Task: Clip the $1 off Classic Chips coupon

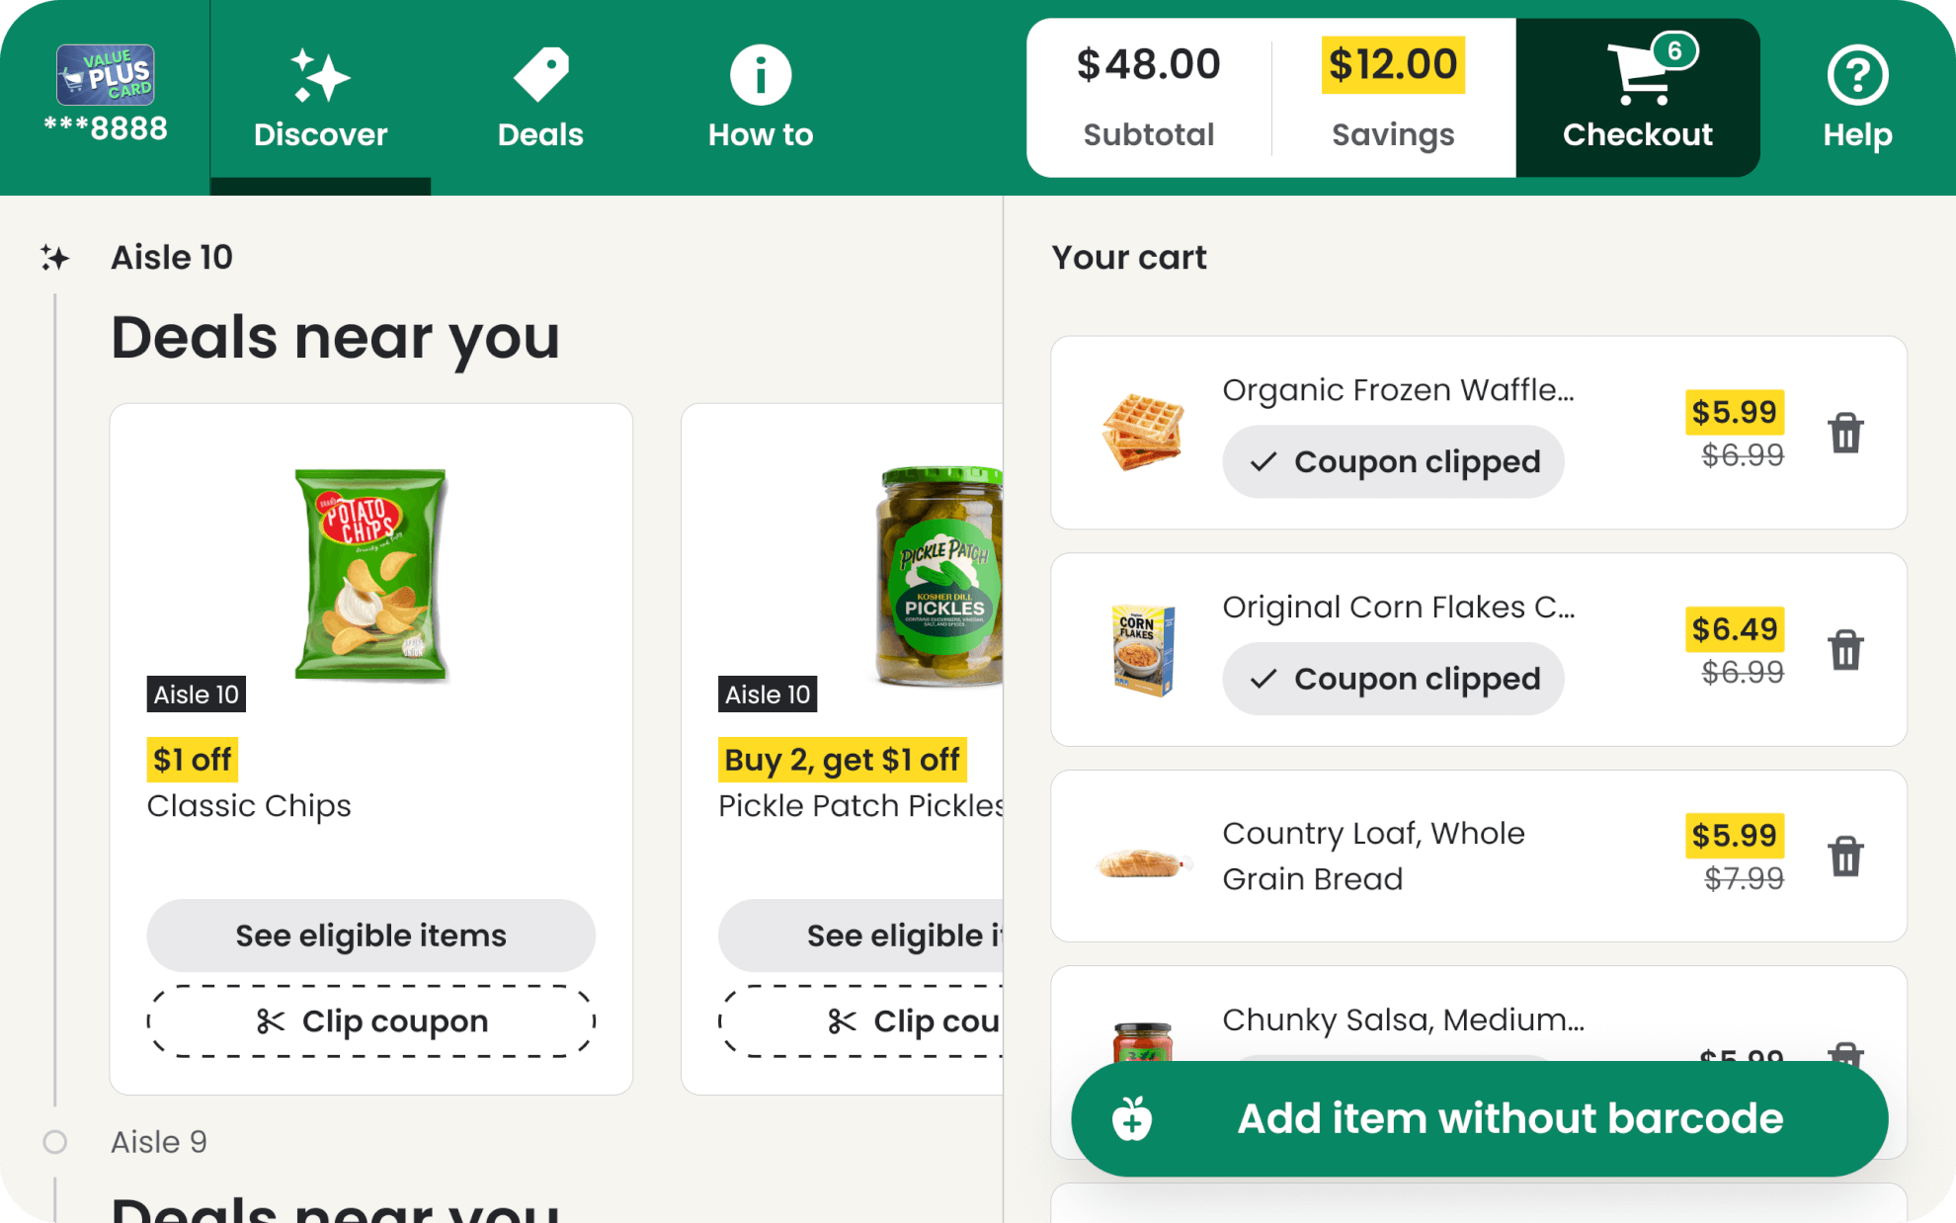Action: 370,1020
